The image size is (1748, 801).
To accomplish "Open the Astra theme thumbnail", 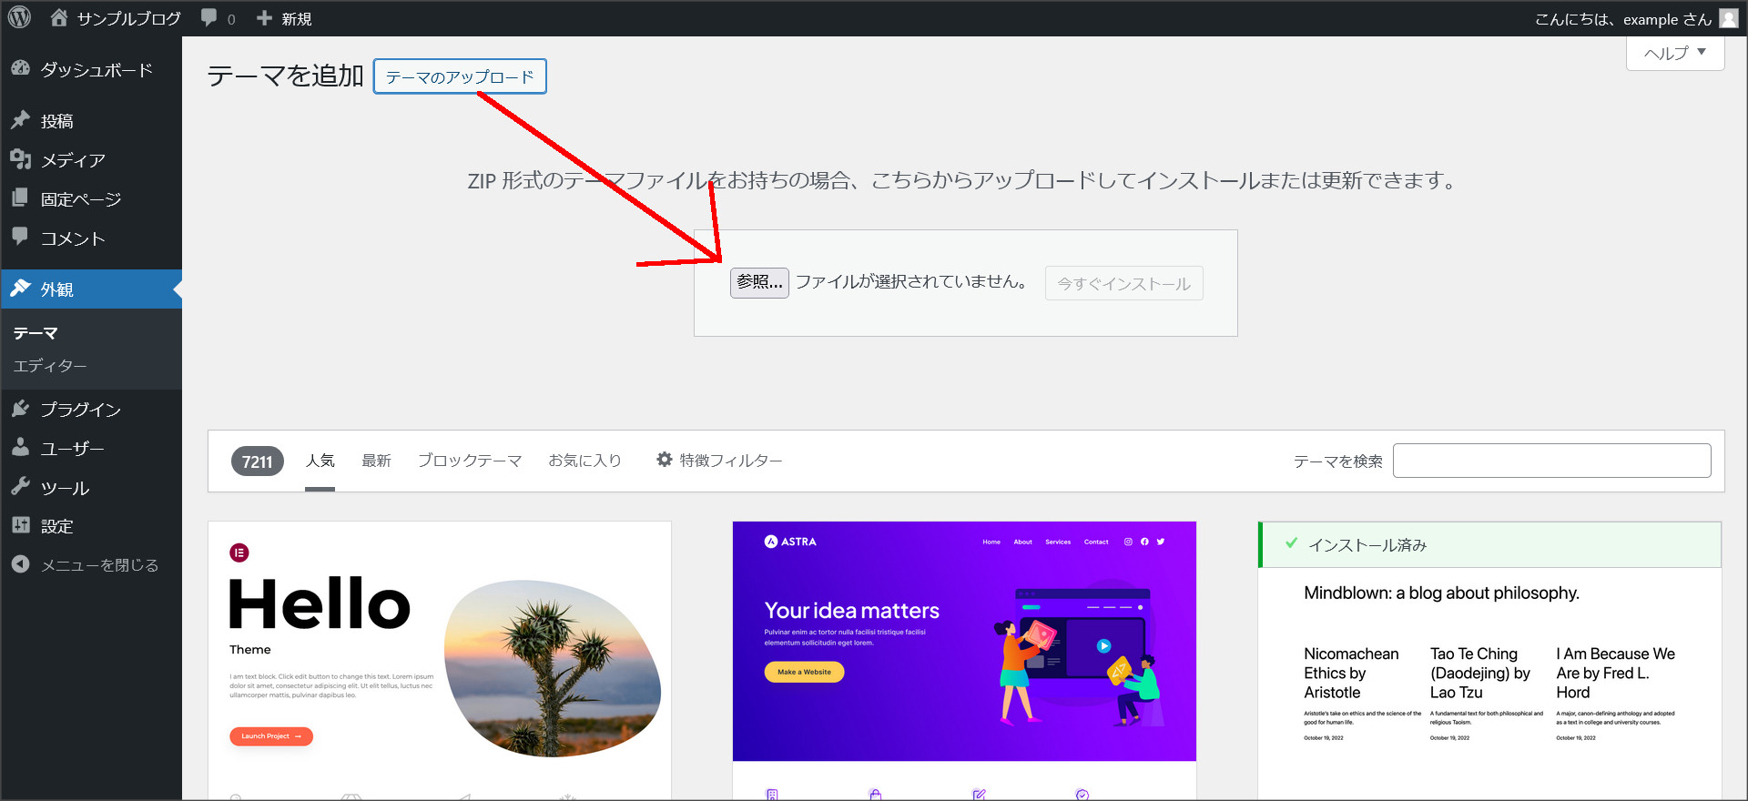I will pos(964,641).
